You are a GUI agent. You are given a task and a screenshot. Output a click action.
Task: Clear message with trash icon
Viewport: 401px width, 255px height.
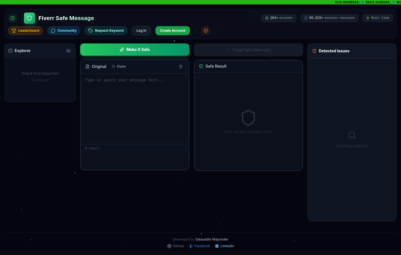(x=181, y=67)
